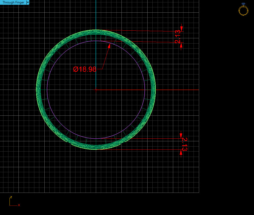
Task: Select the X axis label on the gizmo
Action: click(19, 205)
